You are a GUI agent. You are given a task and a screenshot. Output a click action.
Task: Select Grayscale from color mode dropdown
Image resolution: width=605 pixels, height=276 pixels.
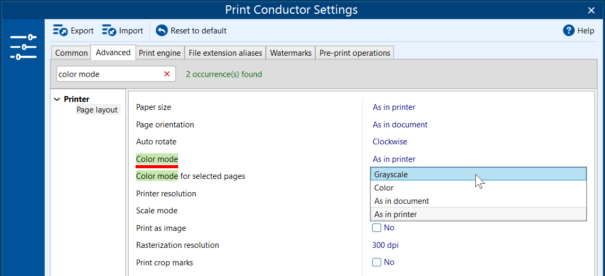(x=391, y=174)
